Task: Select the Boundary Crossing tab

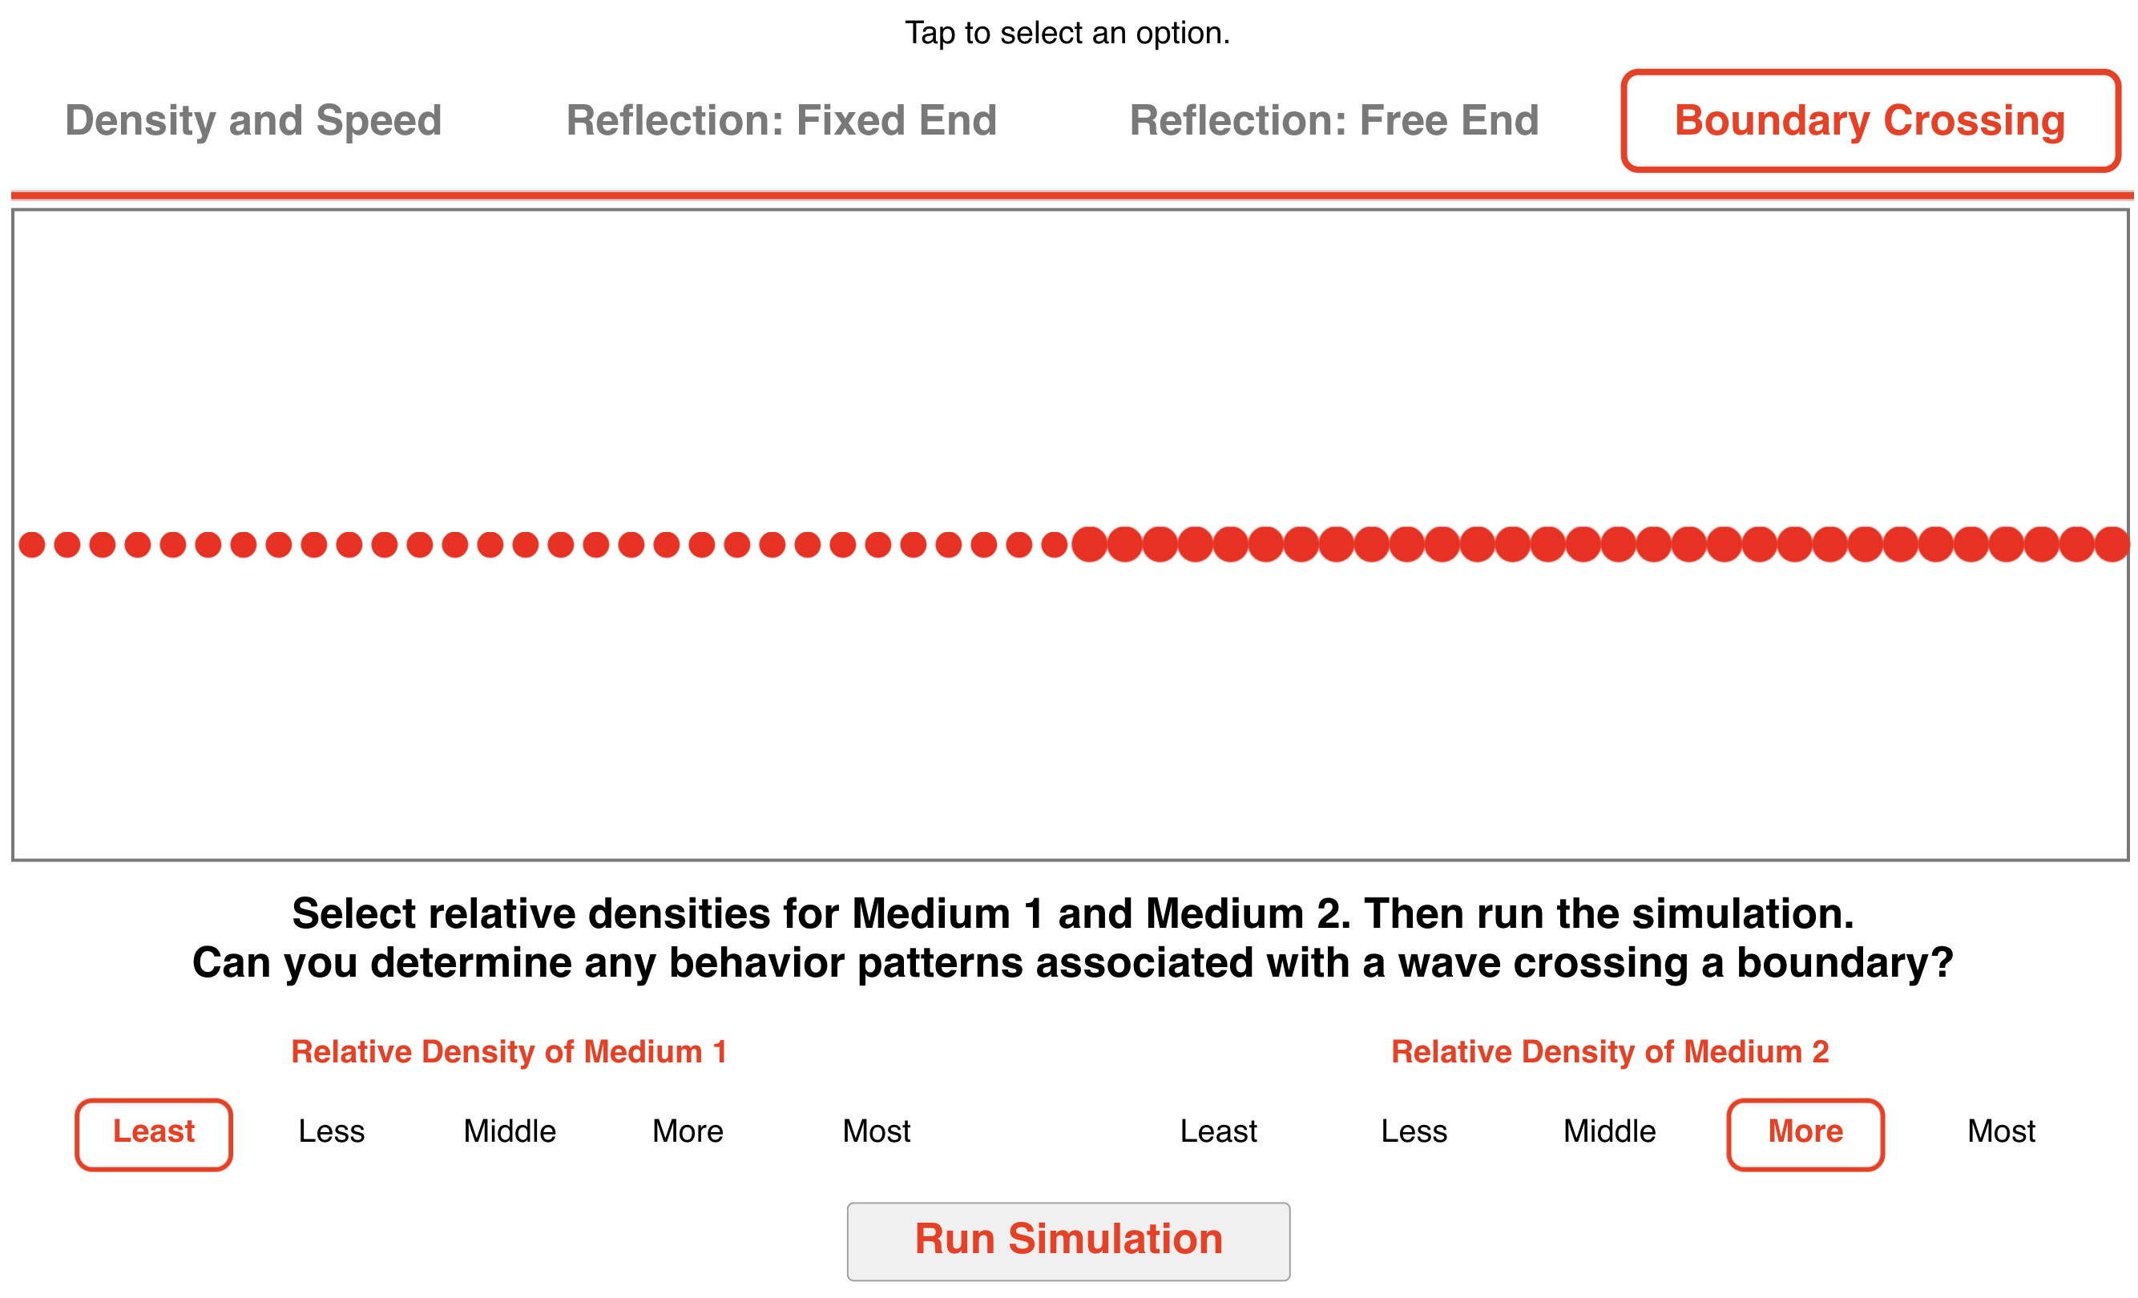Action: coord(1870,121)
